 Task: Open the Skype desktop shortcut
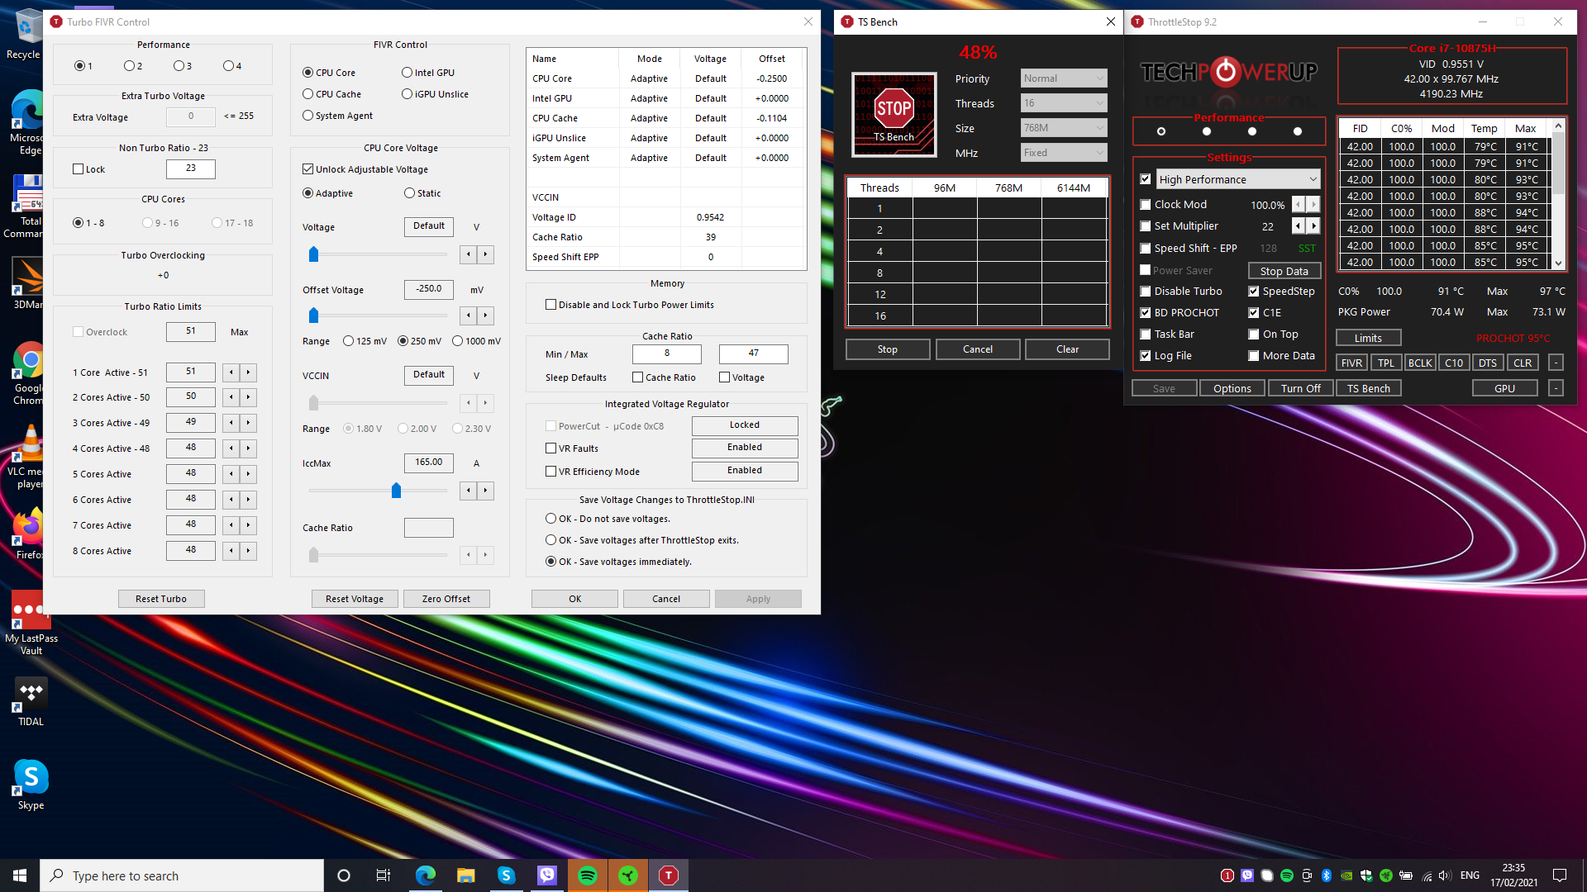pos(31,785)
